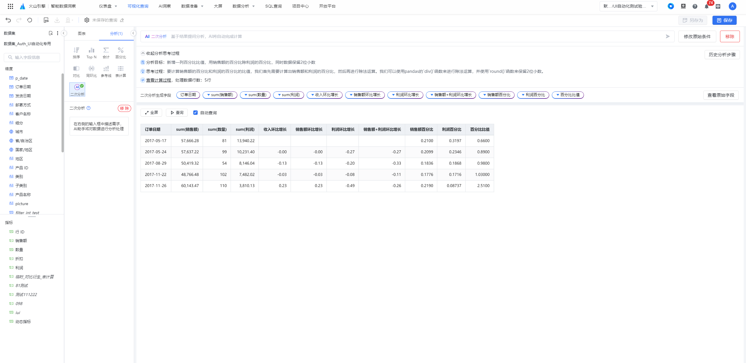Select the 百分比 percentage tool
746x363 pixels.
pyautogui.click(x=121, y=53)
